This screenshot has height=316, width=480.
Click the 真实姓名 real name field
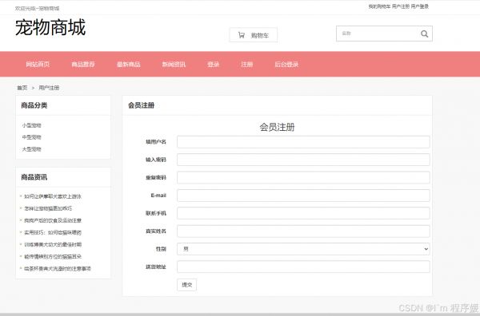click(303, 231)
